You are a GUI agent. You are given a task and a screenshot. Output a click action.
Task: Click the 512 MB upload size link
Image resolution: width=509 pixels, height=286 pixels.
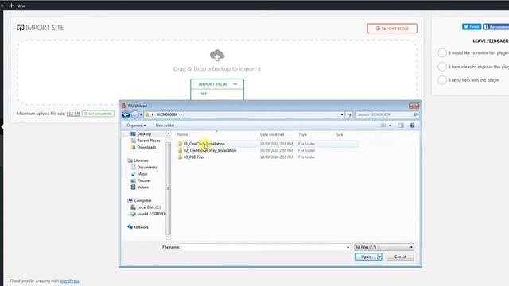[x=73, y=114]
